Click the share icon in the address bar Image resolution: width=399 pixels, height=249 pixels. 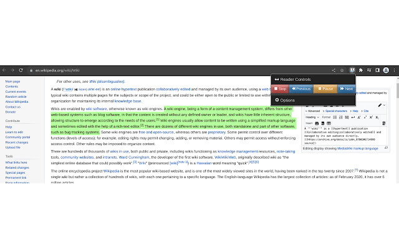(334, 70)
